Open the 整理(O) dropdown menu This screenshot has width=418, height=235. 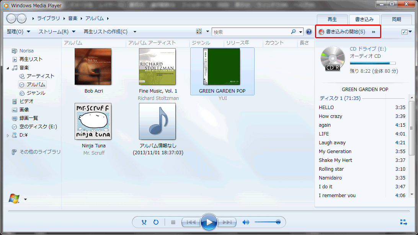pos(18,32)
